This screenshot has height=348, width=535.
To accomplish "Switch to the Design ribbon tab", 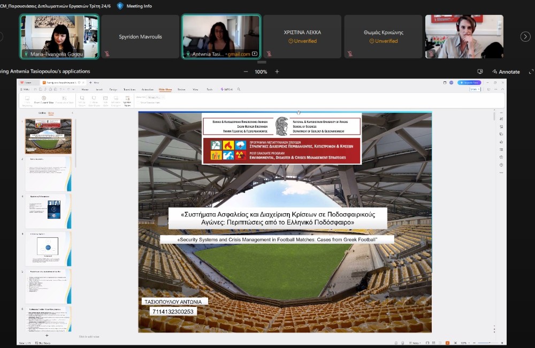I will point(113,89).
